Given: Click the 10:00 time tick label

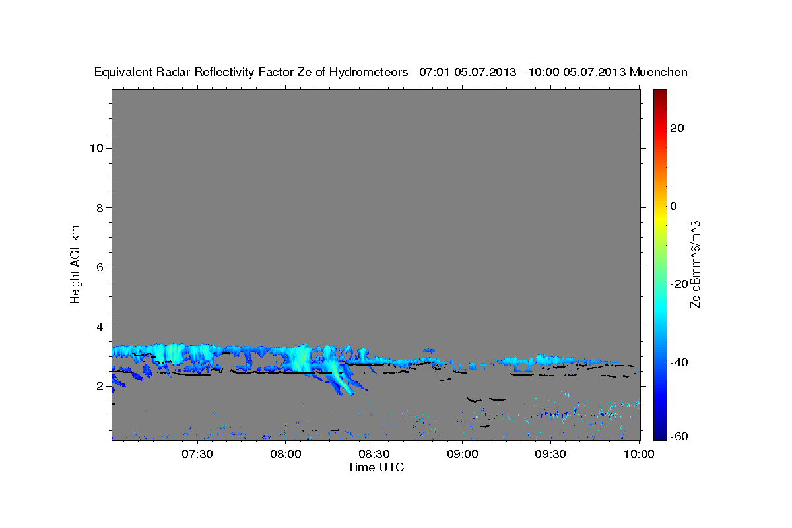Looking at the screenshot, I should point(639,454).
